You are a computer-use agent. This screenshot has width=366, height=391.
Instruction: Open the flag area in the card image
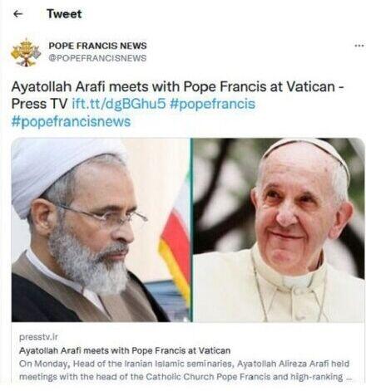(176, 239)
